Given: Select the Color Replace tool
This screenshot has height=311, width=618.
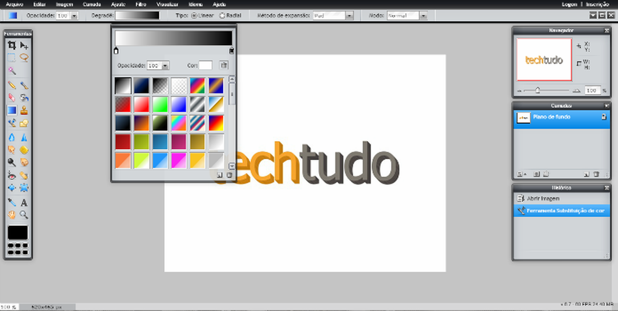Looking at the screenshot, I should pyautogui.click(x=12, y=124).
